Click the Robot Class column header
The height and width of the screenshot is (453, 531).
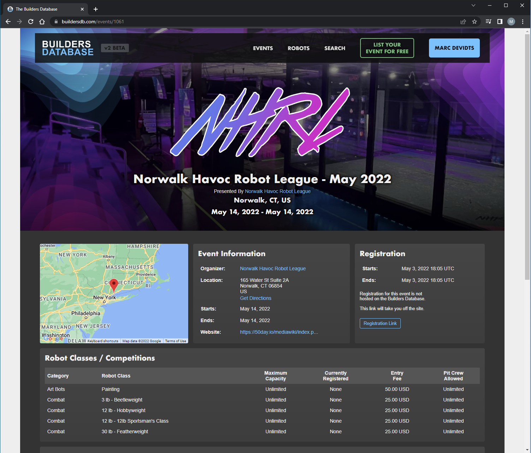click(116, 376)
